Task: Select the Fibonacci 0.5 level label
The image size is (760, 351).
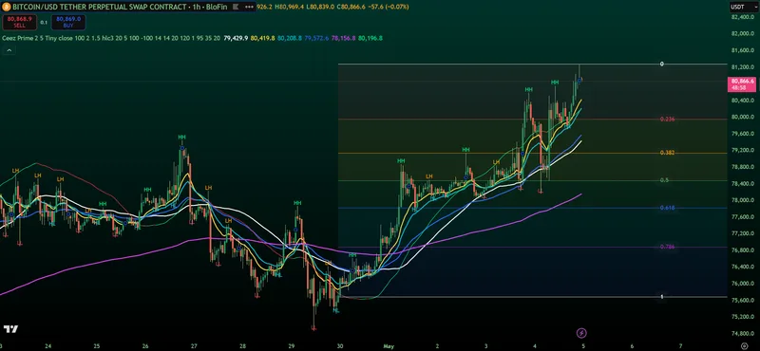Action: click(x=664, y=180)
